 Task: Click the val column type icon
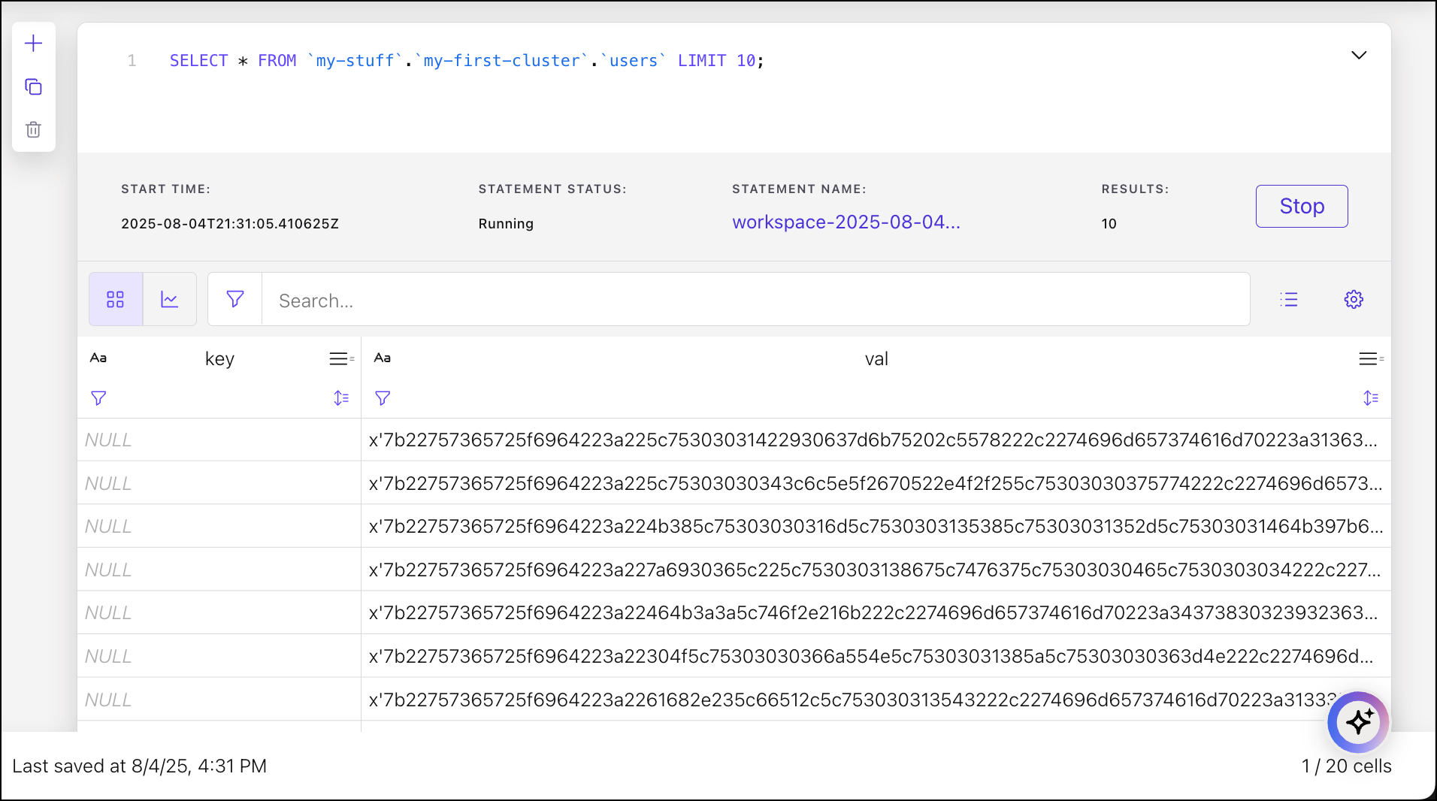(383, 358)
